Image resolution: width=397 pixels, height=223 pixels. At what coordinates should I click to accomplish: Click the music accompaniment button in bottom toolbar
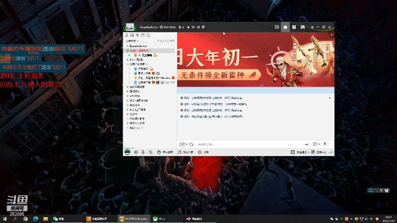(x=185, y=152)
